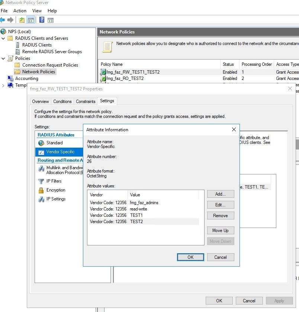Click the blue Help toolbar icon
This screenshot has width=299, height=312.
pos(42,20)
